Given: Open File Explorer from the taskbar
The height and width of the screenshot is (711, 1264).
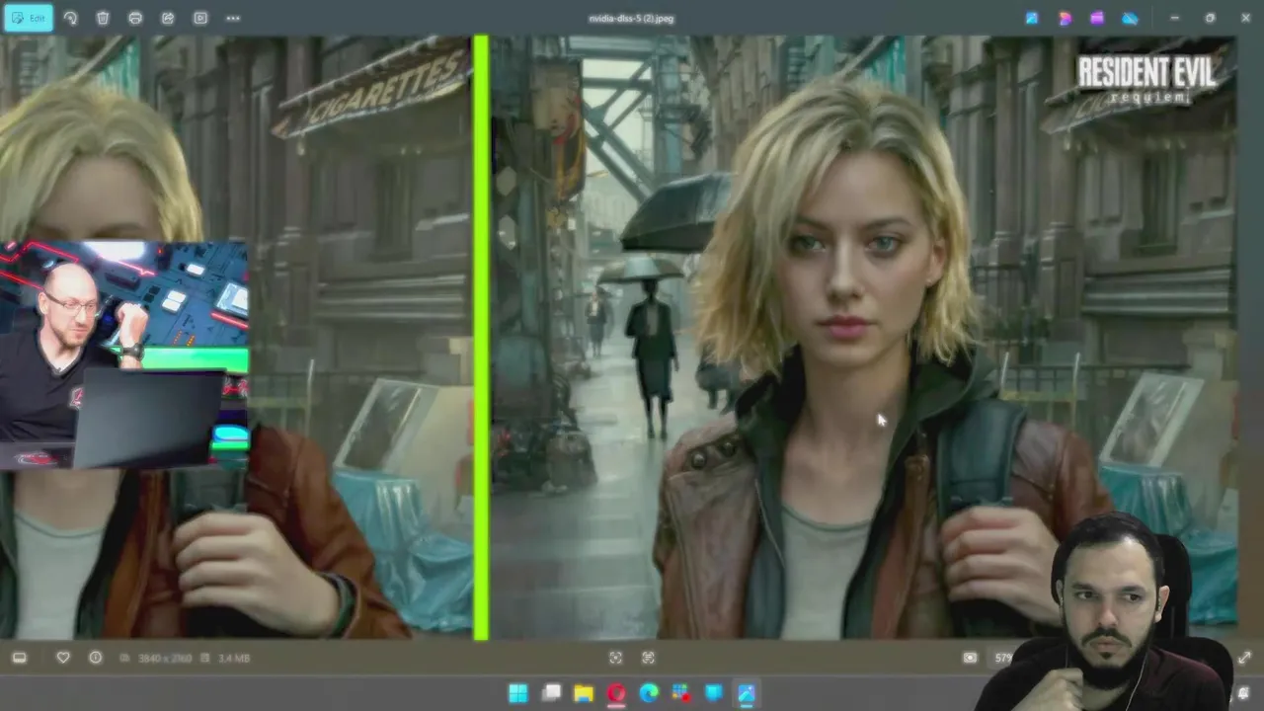Looking at the screenshot, I should 584,693.
